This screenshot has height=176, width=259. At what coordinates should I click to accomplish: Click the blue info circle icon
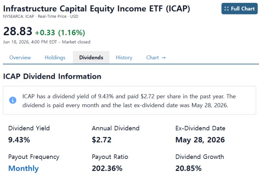[x=13, y=100]
